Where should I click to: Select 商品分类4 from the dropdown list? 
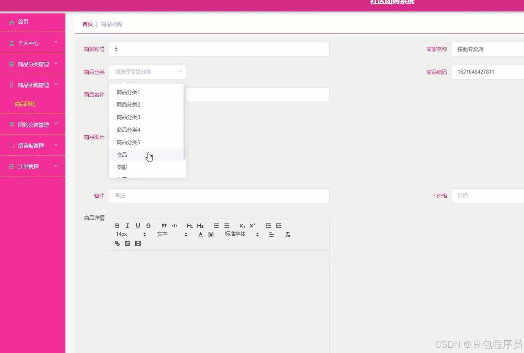(x=147, y=130)
